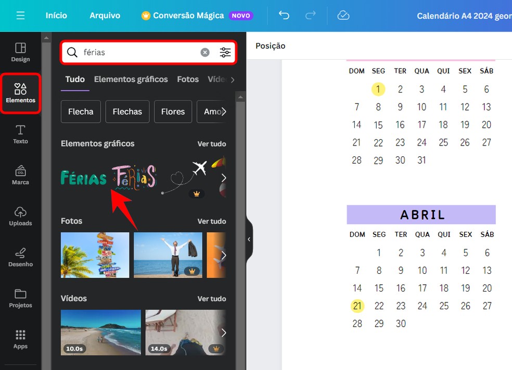Select the Elementos sidebar icon
The height and width of the screenshot is (370, 512).
(20, 94)
